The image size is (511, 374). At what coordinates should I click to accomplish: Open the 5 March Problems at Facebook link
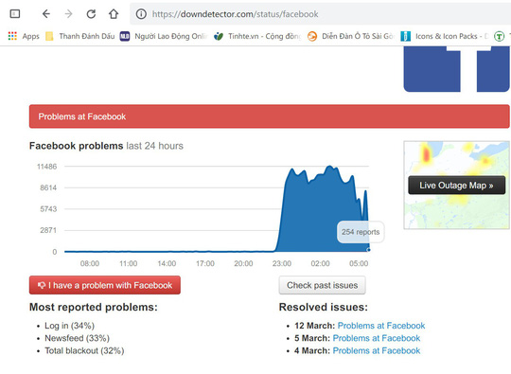click(x=376, y=338)
